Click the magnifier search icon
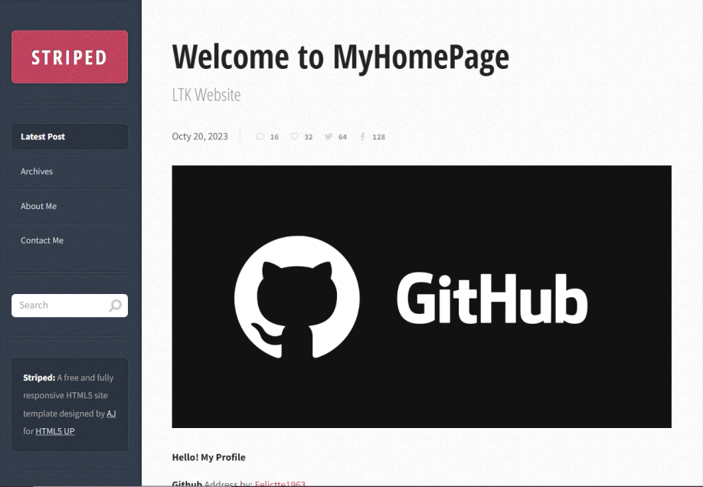 pyautogui.click(x=115, y=306)
